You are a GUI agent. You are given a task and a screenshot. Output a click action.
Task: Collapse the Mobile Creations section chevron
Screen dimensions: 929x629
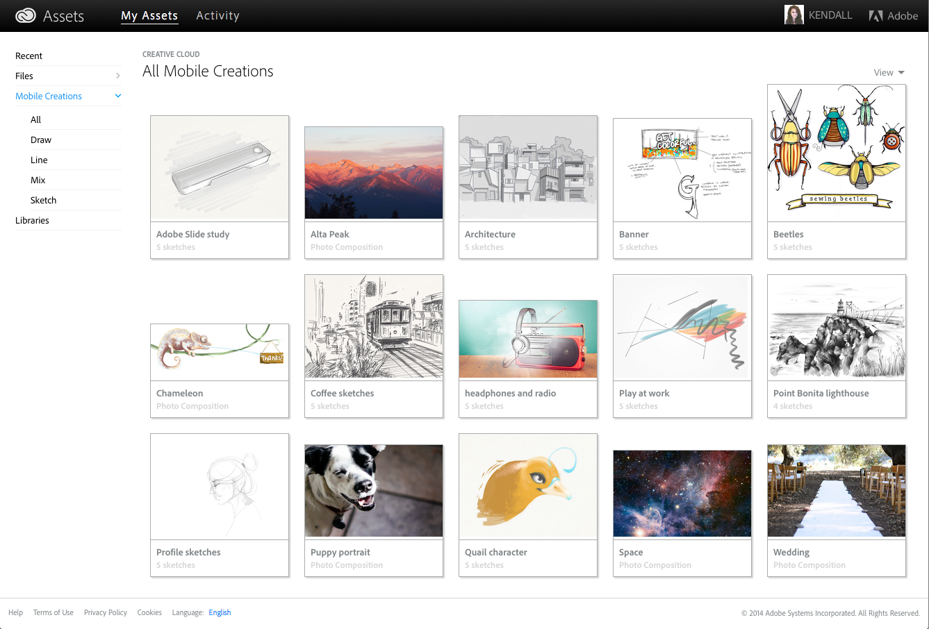[118, 96]
